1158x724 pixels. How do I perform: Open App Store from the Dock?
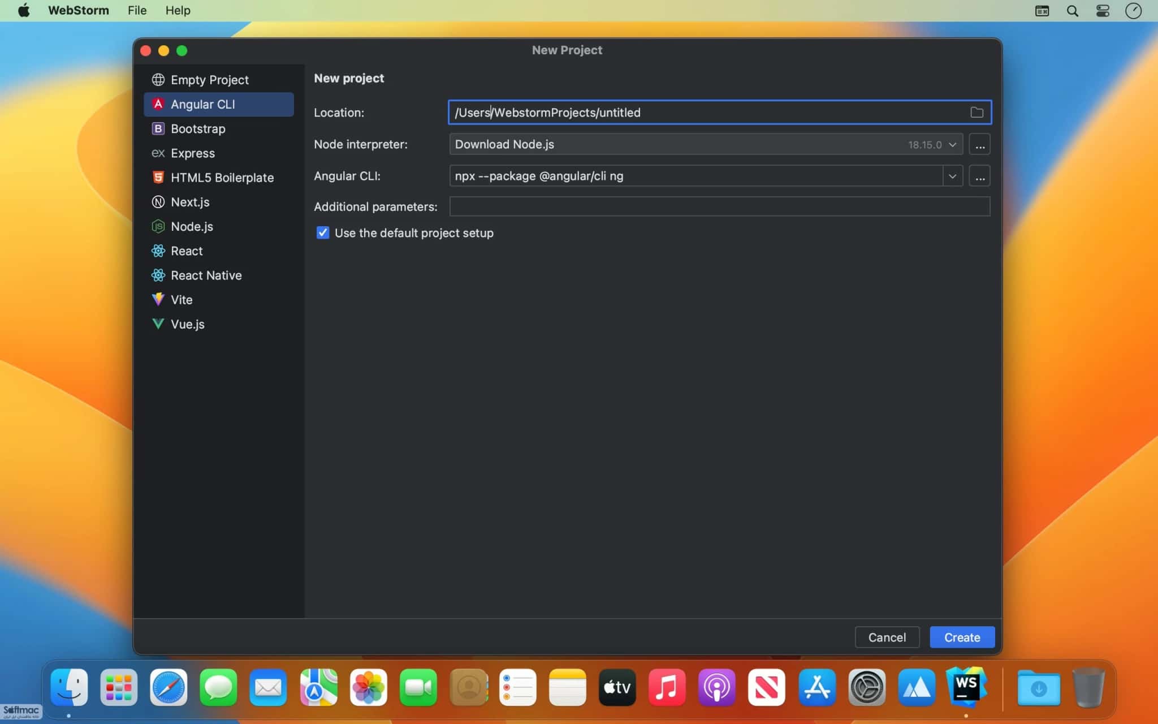(x=817, y=687)
